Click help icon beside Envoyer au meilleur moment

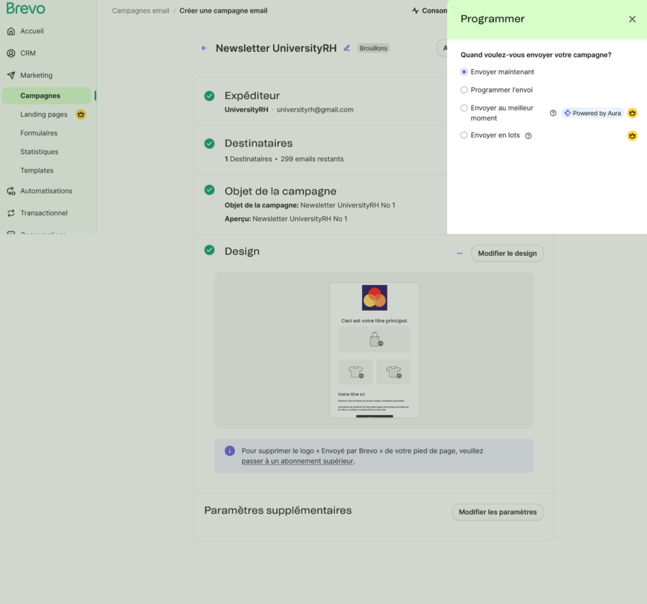[x=553, y=113]
